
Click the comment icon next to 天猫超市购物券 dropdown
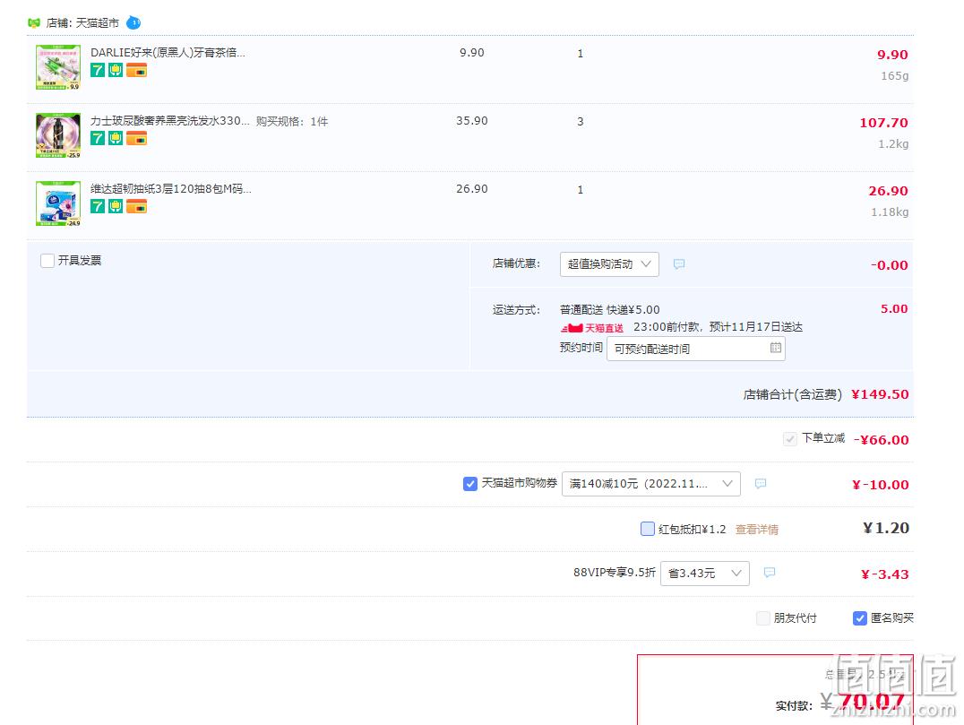click(761, 483)
